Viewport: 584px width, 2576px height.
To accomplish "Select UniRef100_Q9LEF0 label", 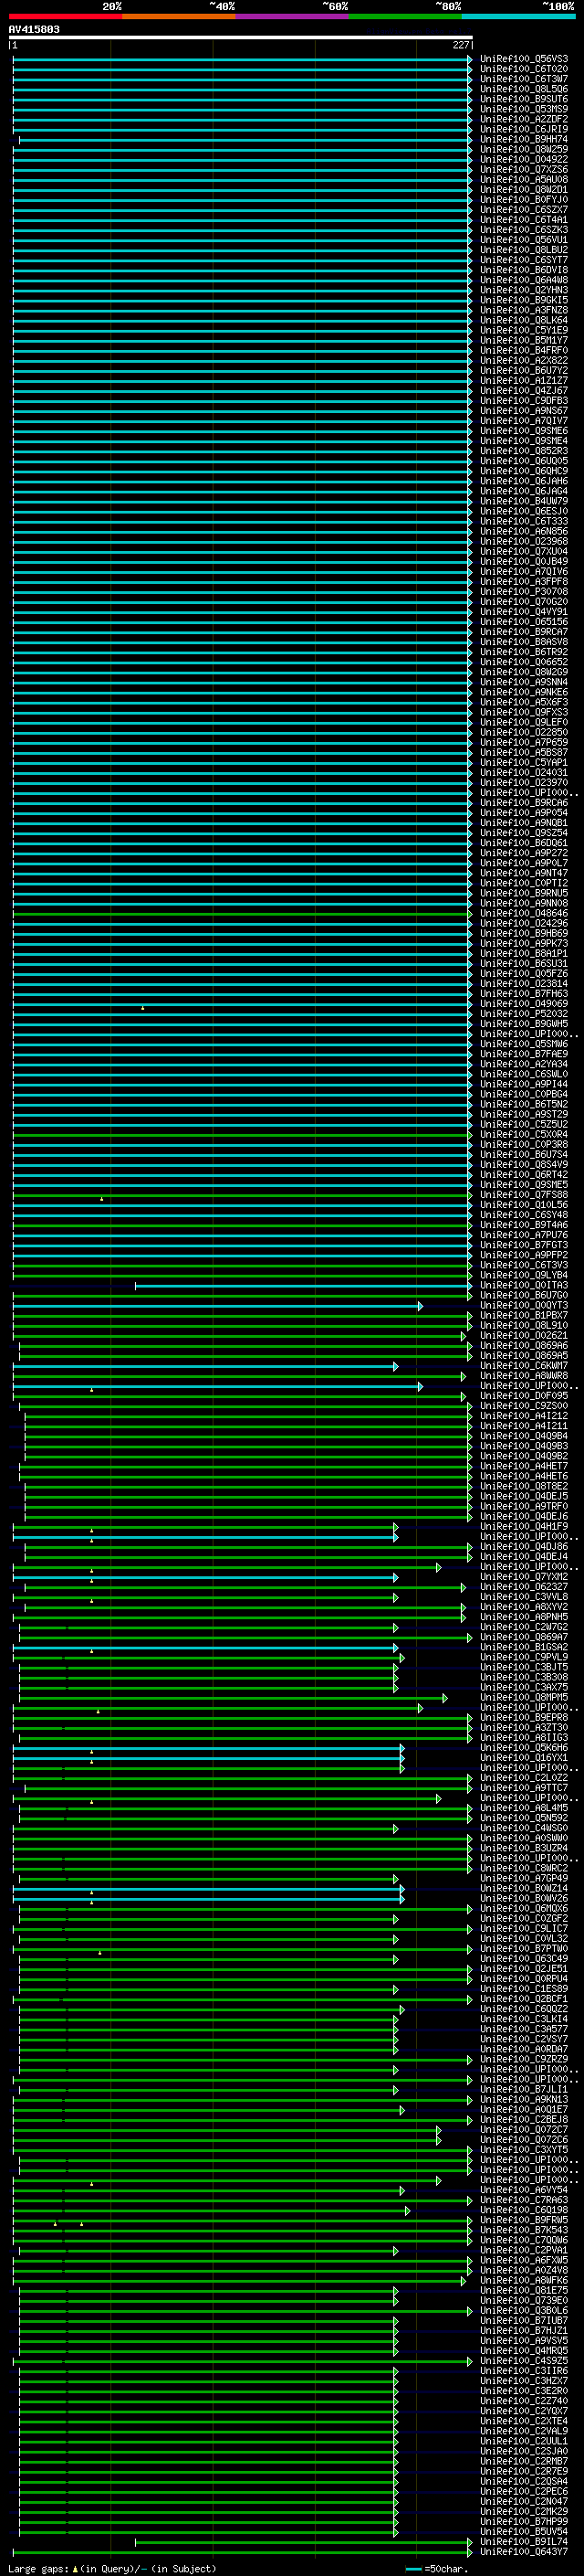I will tap(524, 722).
